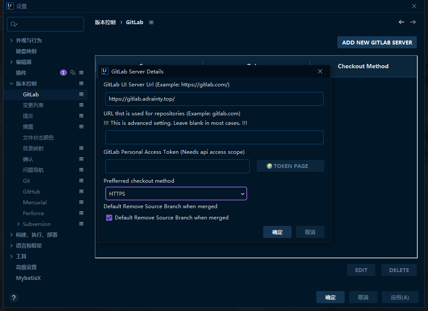The image size is (428, 311).
Task: Expand the 构建、执行、部署 settings group
Action: click(x=12, y=235)
